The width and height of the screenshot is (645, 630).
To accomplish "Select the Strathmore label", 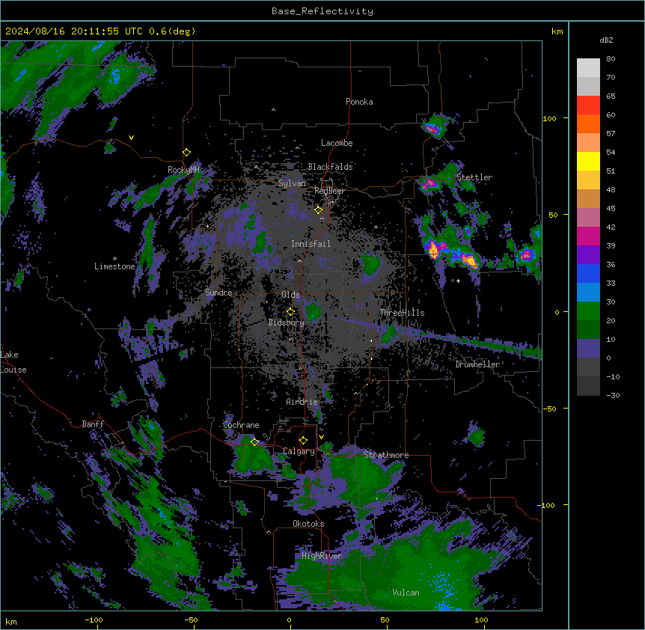I will pyautogui.click(x=386, y=455).
